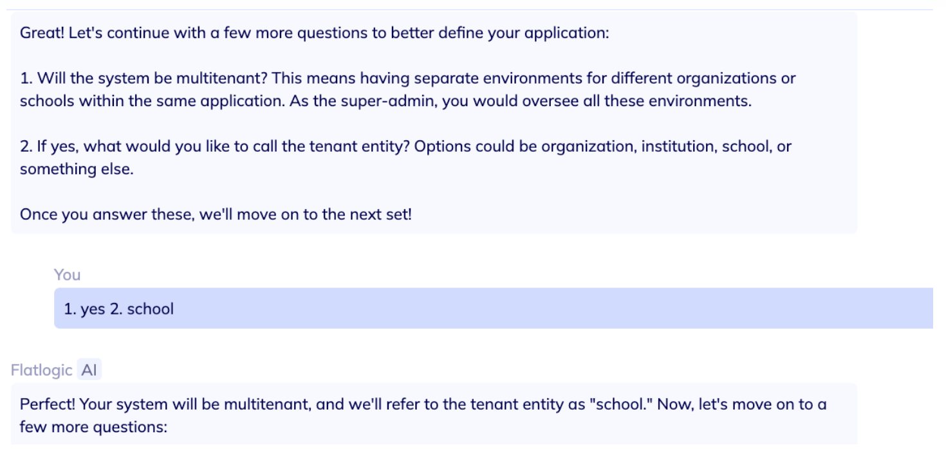Click the "Great! Let's continue" intro line
Viewport: 946px width, 463px height.
(314, 33)
